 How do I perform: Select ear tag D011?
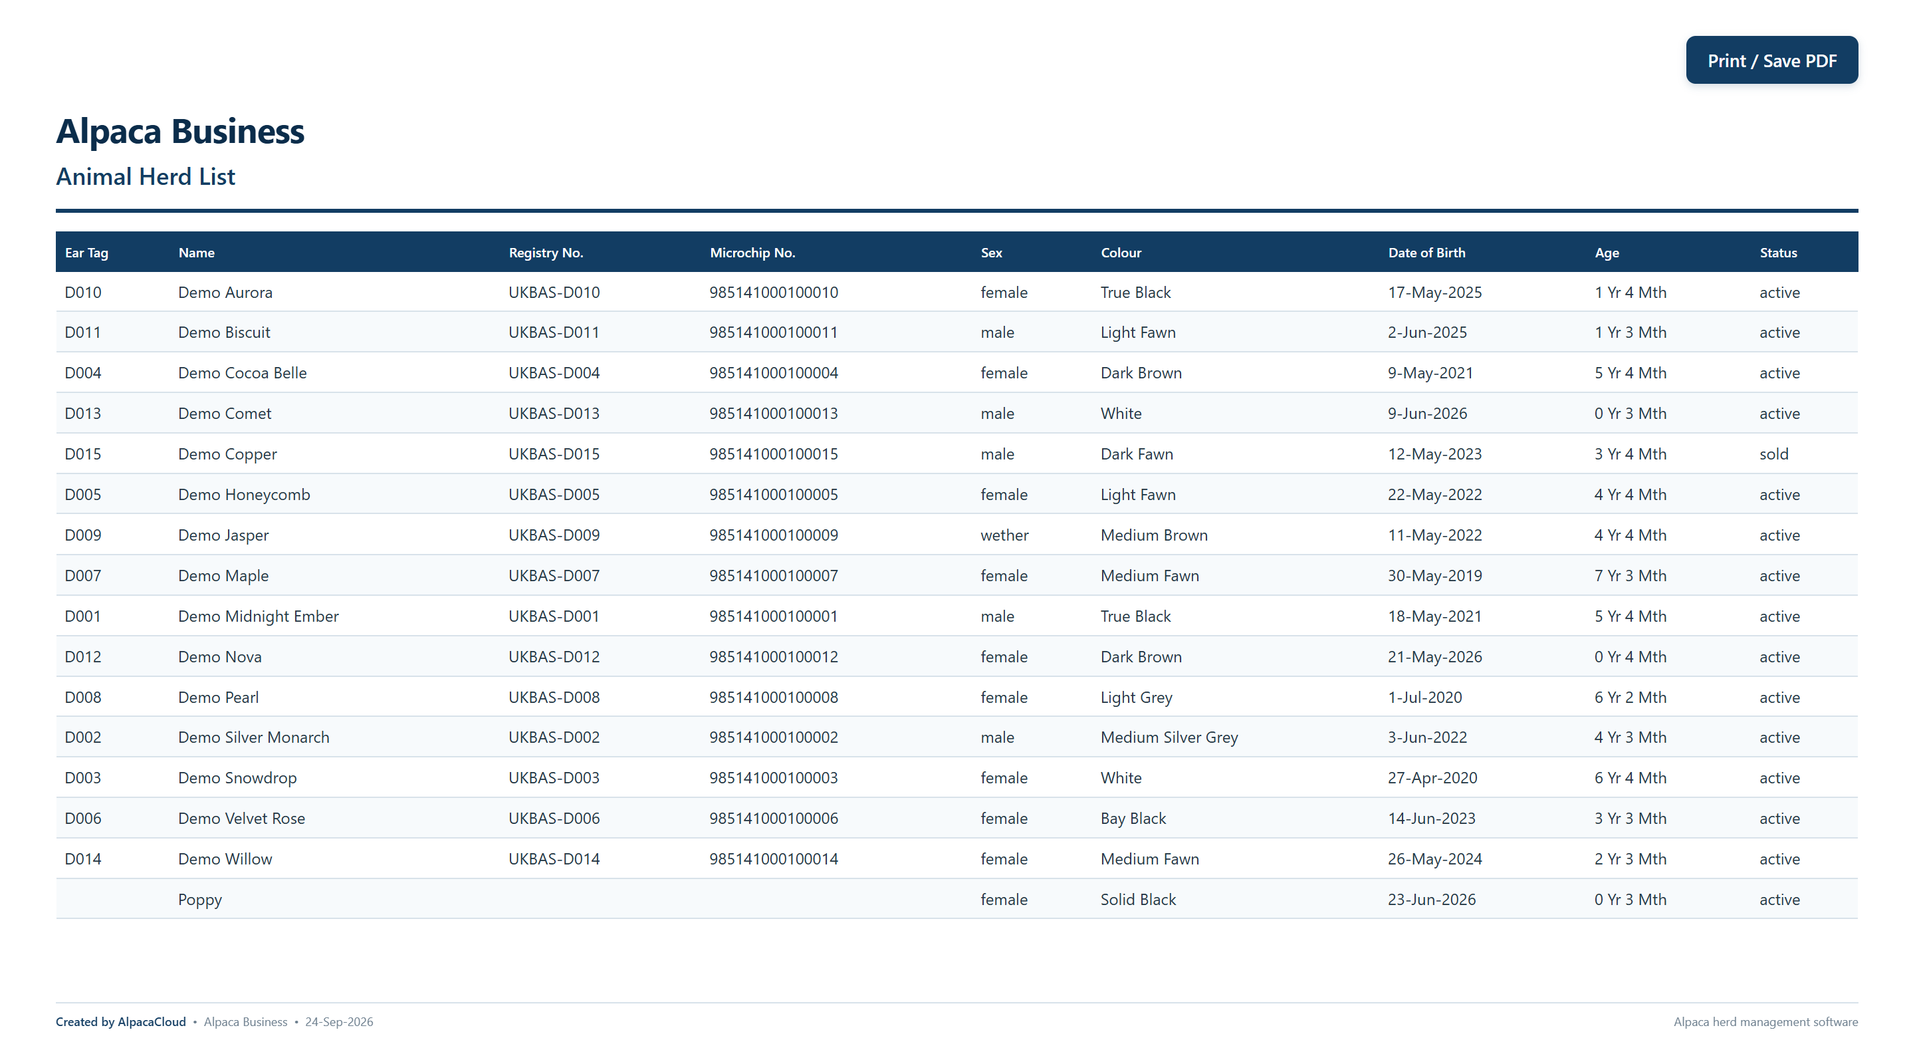[x=82, y=332]
